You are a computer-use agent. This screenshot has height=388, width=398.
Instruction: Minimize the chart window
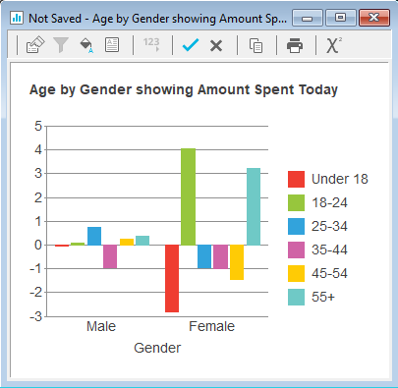point(308,18)
